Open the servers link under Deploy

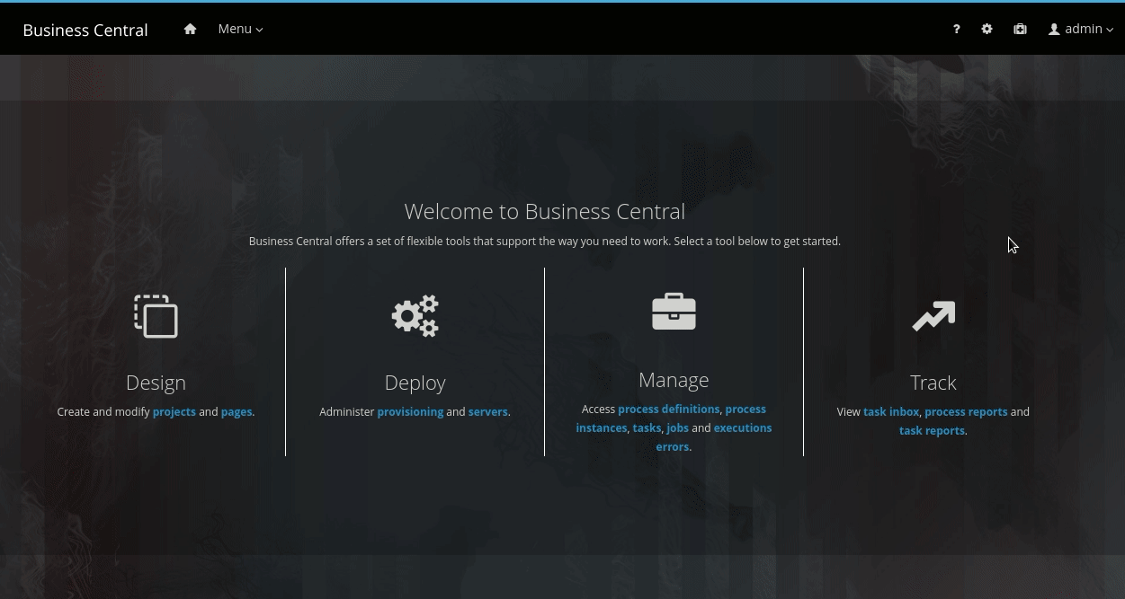pyautogui.click(x=488, y=411)
